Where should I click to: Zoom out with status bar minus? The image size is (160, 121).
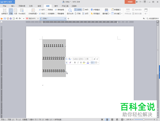tap(133, 119)
